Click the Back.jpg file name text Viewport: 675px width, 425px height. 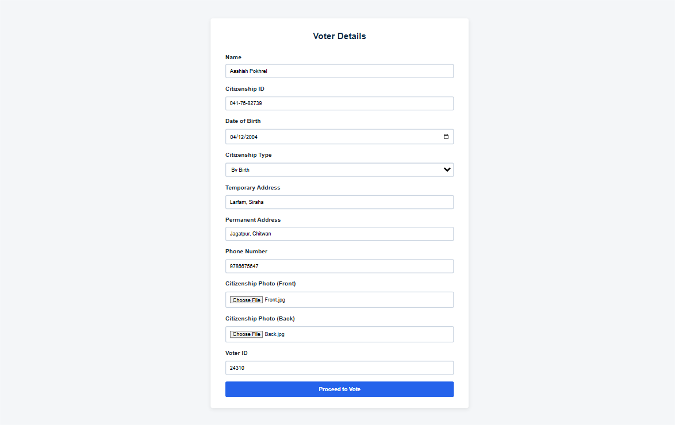[273, 334]
